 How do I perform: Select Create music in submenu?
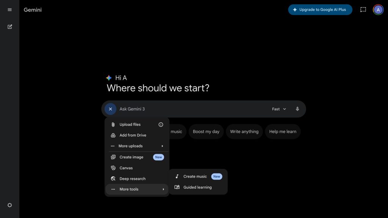[x=195, y=176]
